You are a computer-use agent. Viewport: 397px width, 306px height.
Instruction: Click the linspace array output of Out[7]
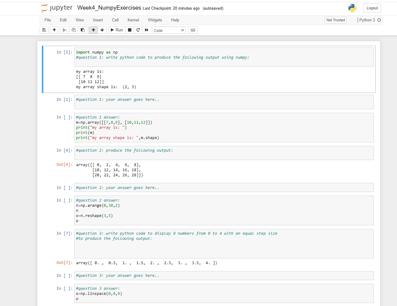point(146,263)
